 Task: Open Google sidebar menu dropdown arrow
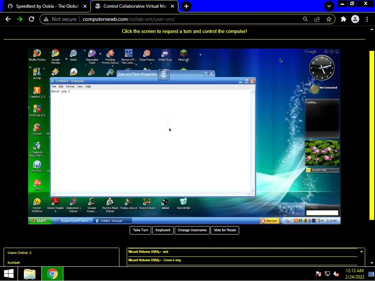332,52
